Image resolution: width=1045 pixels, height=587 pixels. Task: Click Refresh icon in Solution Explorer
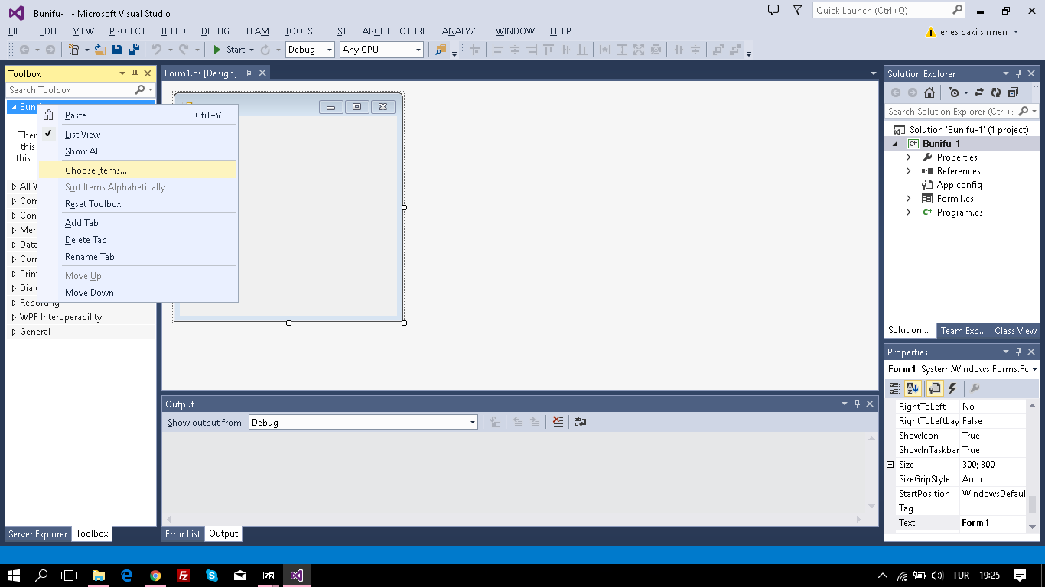[x=996, y=92]
